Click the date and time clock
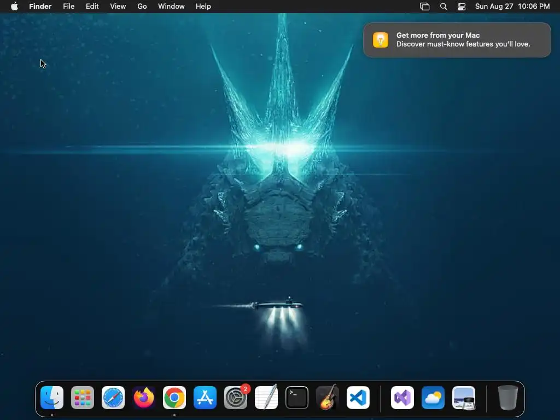560x420 pixels. pos(512,7)
